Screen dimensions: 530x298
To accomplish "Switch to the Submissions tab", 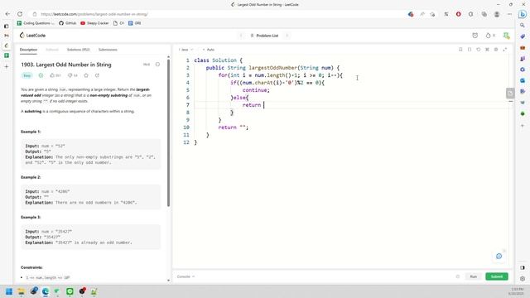I will click(108, 50).
